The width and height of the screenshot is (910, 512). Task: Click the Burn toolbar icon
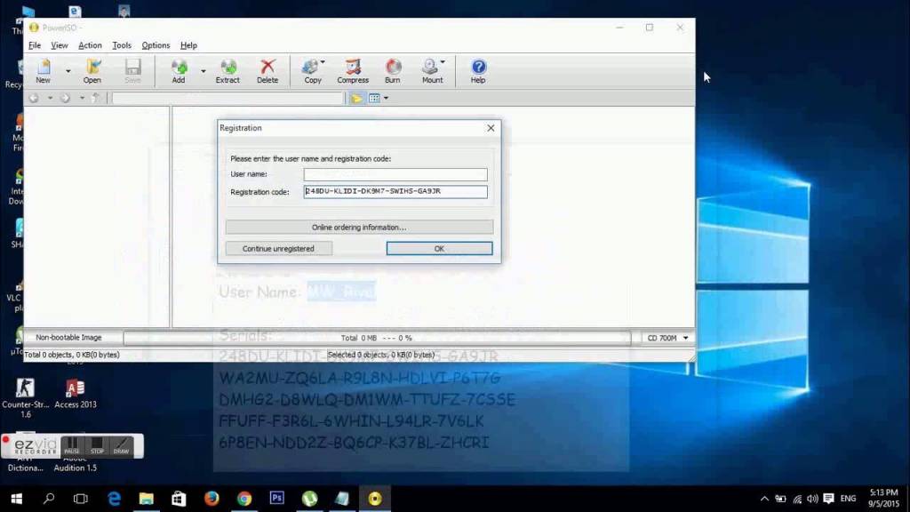pos(392,71)
